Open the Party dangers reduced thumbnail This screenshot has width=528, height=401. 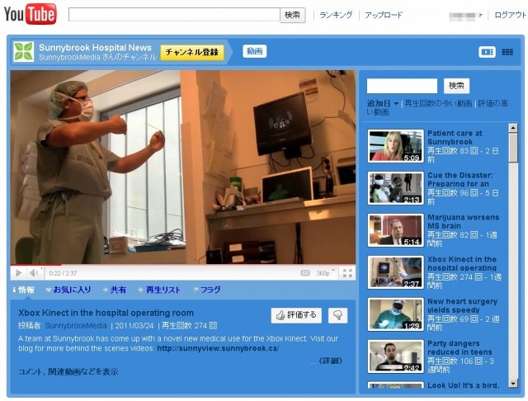click(x=396, y=356)
